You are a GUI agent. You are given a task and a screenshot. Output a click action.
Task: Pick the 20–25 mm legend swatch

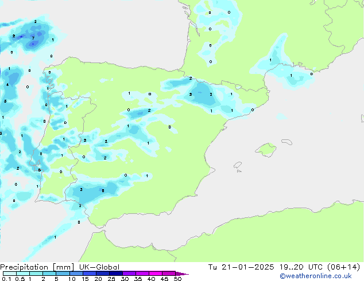point(102,274)
